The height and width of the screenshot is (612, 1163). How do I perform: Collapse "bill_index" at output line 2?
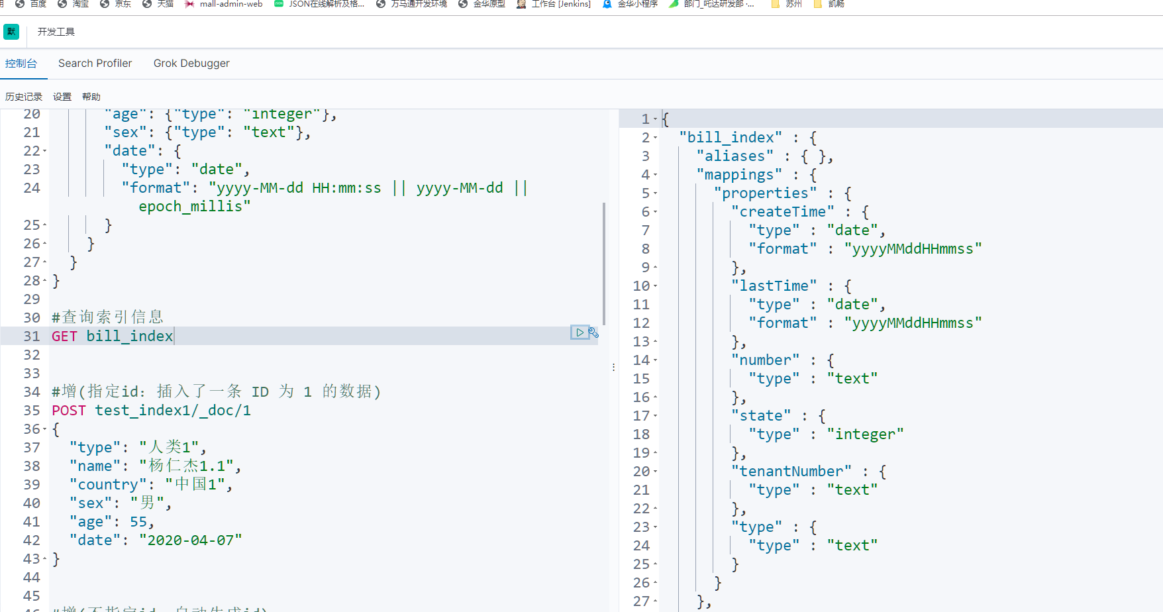655,138
